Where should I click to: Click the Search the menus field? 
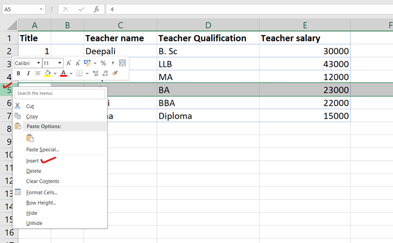tap(60, 94)
